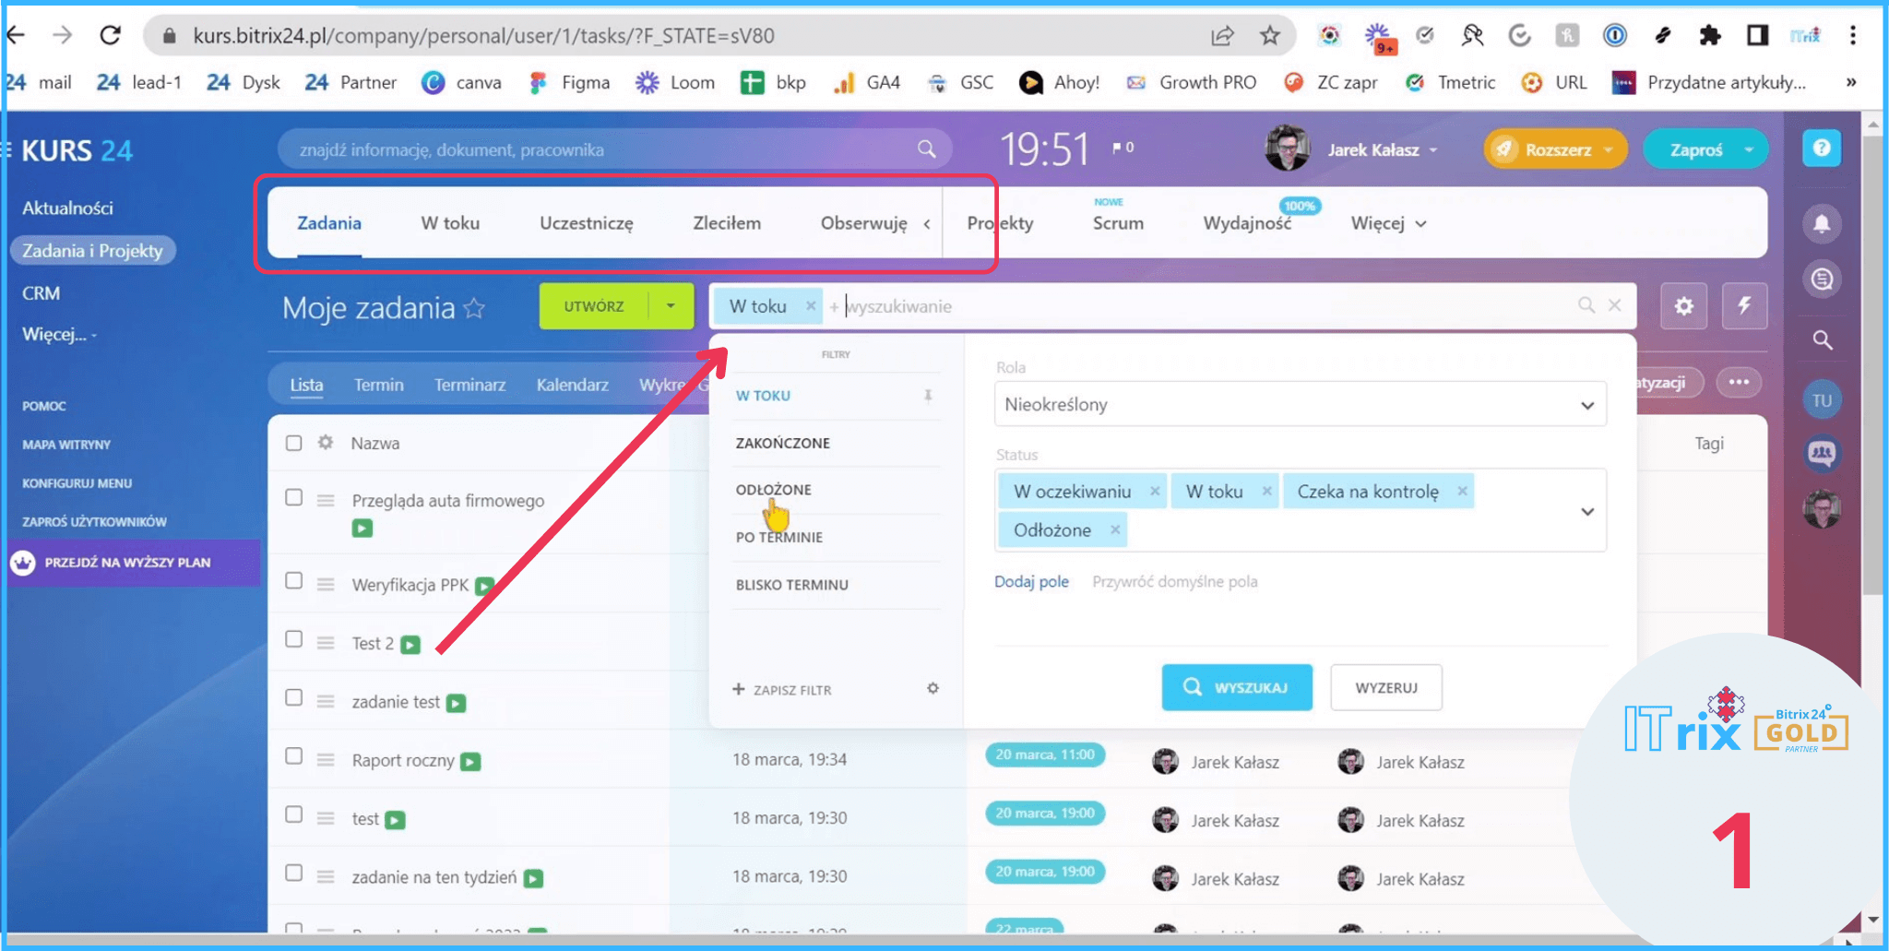The image size is (1889, 951).
Task: Check the box next to Raport roczny
Action: point(294,756)
